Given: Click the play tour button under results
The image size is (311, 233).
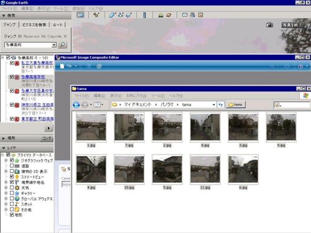Looking at the screenshot, I should [49, 128].
